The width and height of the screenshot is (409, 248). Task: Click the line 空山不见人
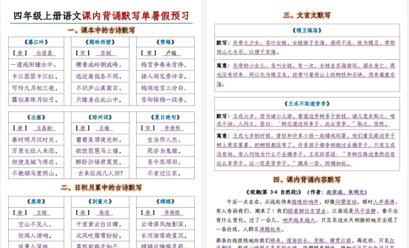pyautogui.click(x=35, y=224)
